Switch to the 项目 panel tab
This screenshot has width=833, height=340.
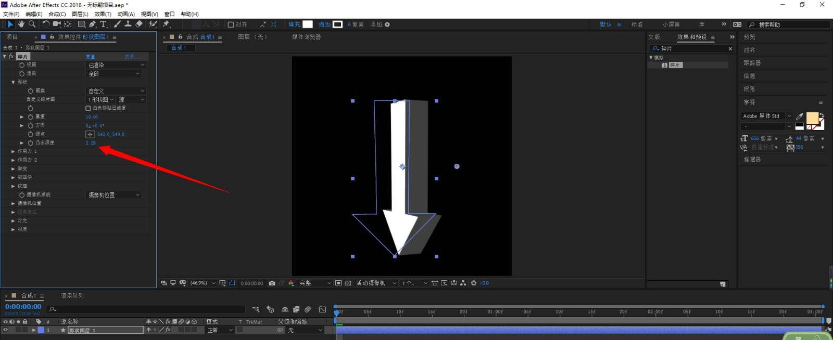click(x=12, y=37)
